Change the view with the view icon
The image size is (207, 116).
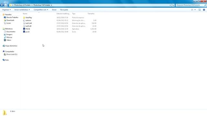(x=192, y=10)
